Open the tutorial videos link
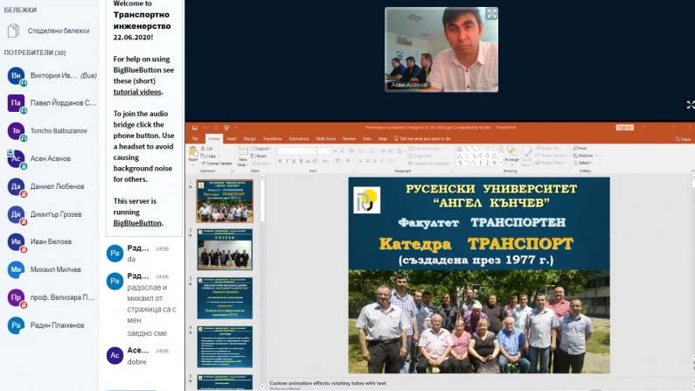The image size is (695, 391). tap(137, 92)
